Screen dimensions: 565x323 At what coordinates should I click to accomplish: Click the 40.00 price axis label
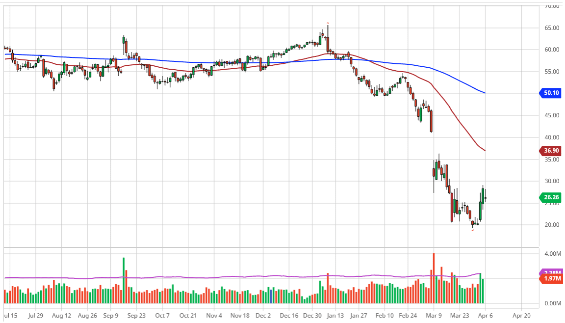point(552,137)
